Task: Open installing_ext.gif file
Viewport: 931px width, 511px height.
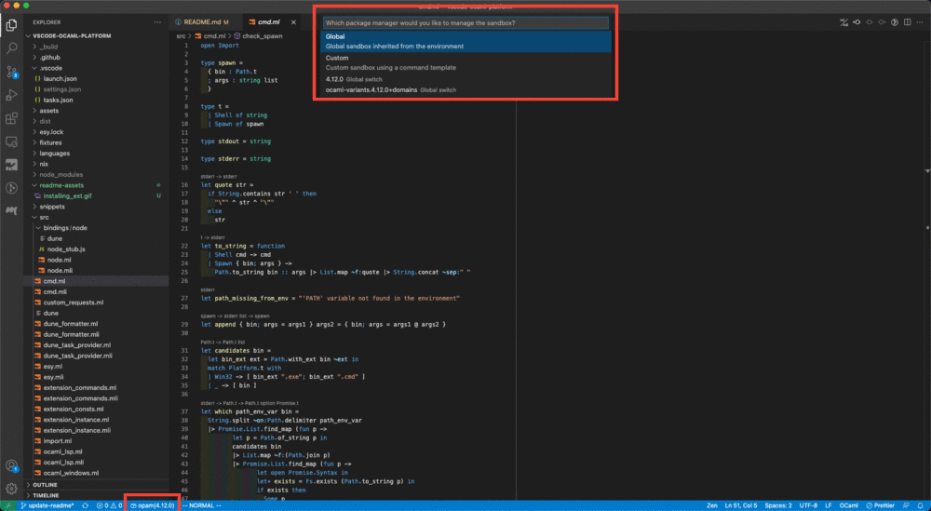Action: pos(96,195)
